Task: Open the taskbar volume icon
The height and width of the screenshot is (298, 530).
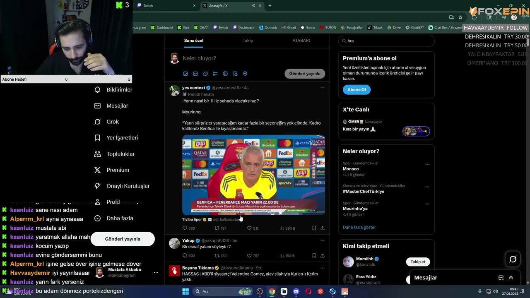Action: (x=496, y=291)
